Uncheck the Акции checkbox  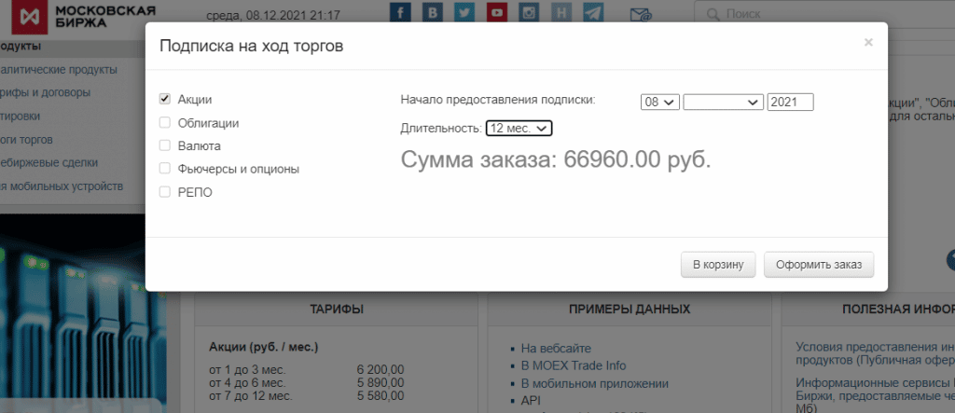[164, 99]
